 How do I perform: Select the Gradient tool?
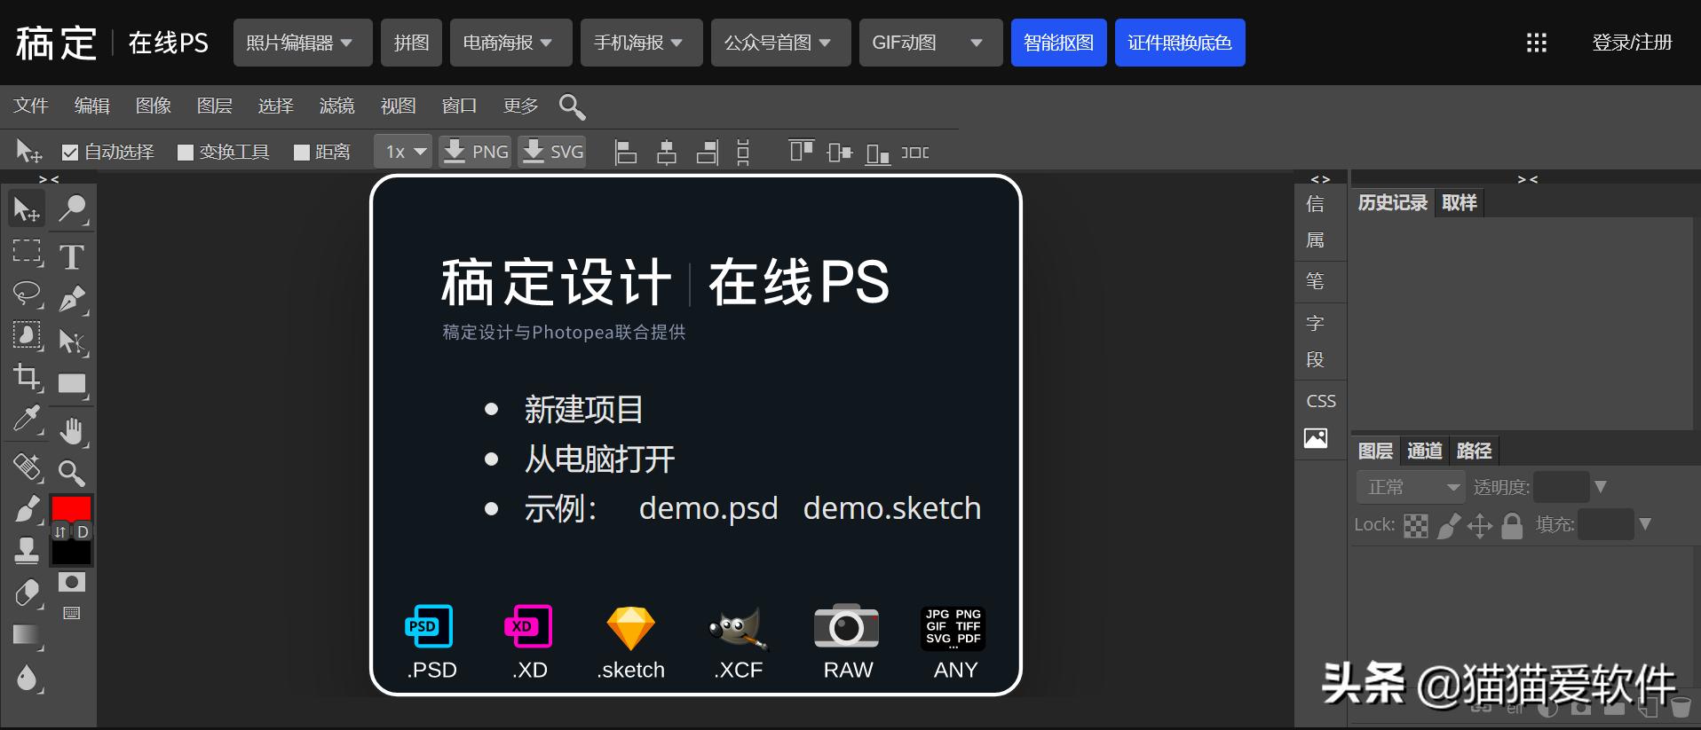27,635
